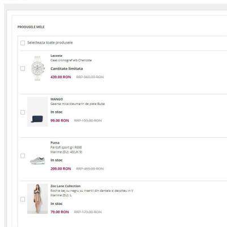
Task: Open the MANGO brand link
Action: click(57, 99)
